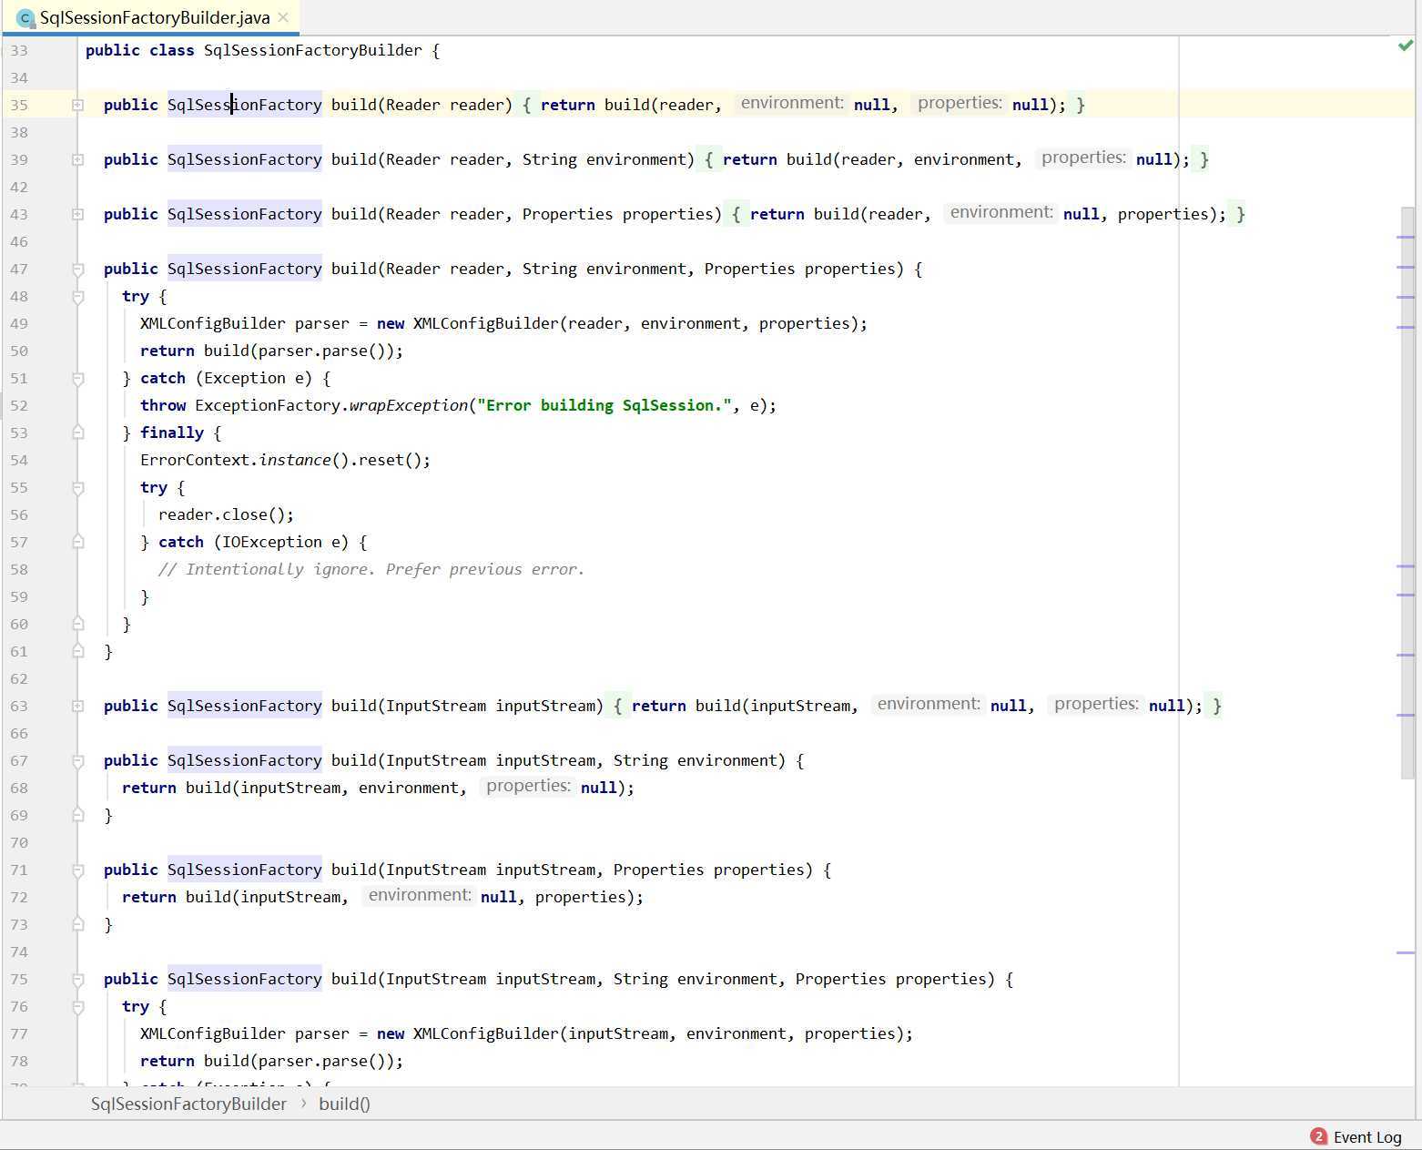
Task: Click line number 63 in the gutter
Action: (19, 706)
